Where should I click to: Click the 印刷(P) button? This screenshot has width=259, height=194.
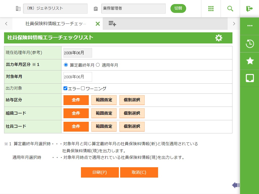click(x=100, y=172)
